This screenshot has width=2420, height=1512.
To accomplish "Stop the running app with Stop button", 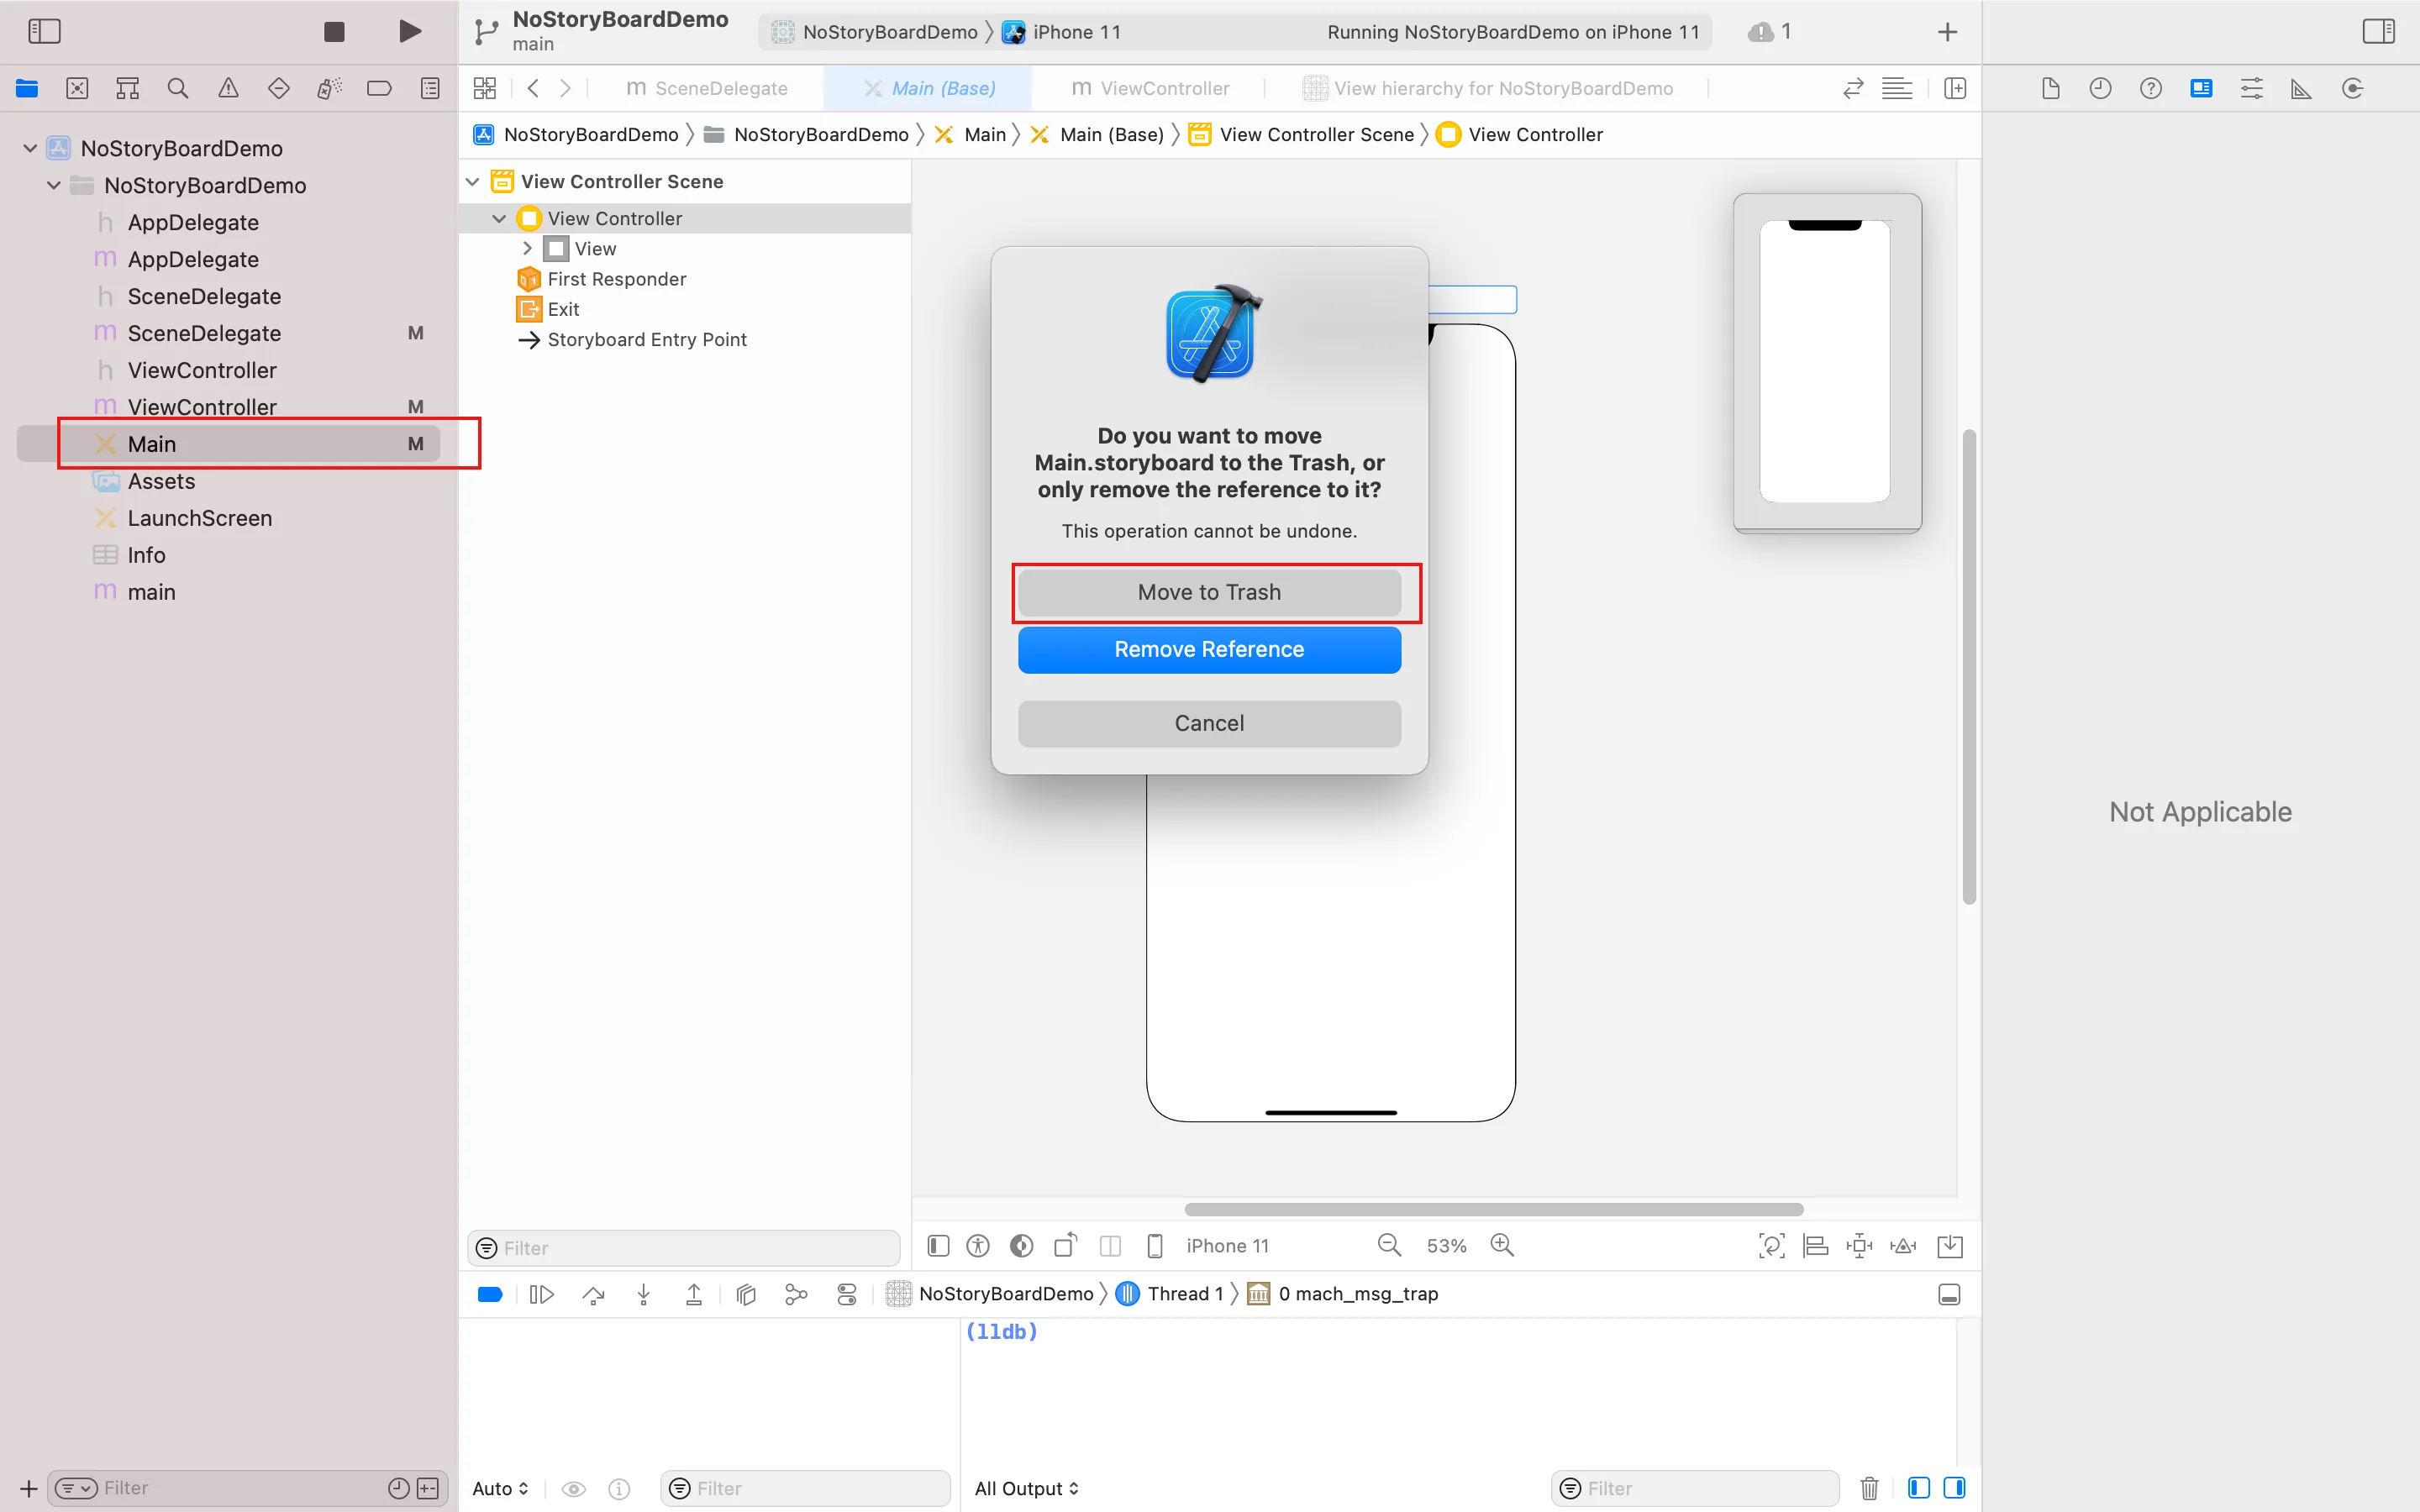I will tap(334, 32).
